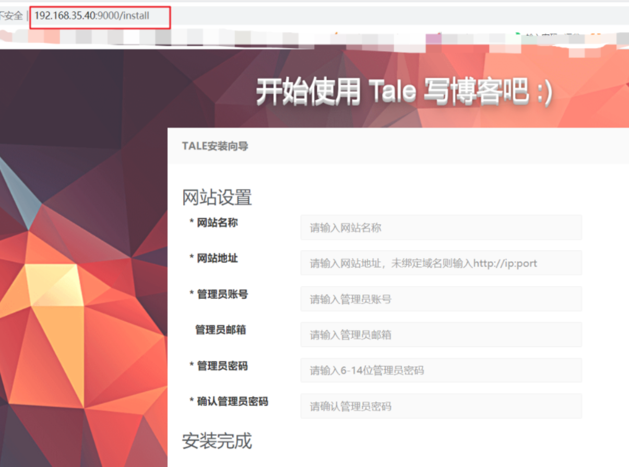Click the 网站设置 section heading

click(x=217, y=197)
